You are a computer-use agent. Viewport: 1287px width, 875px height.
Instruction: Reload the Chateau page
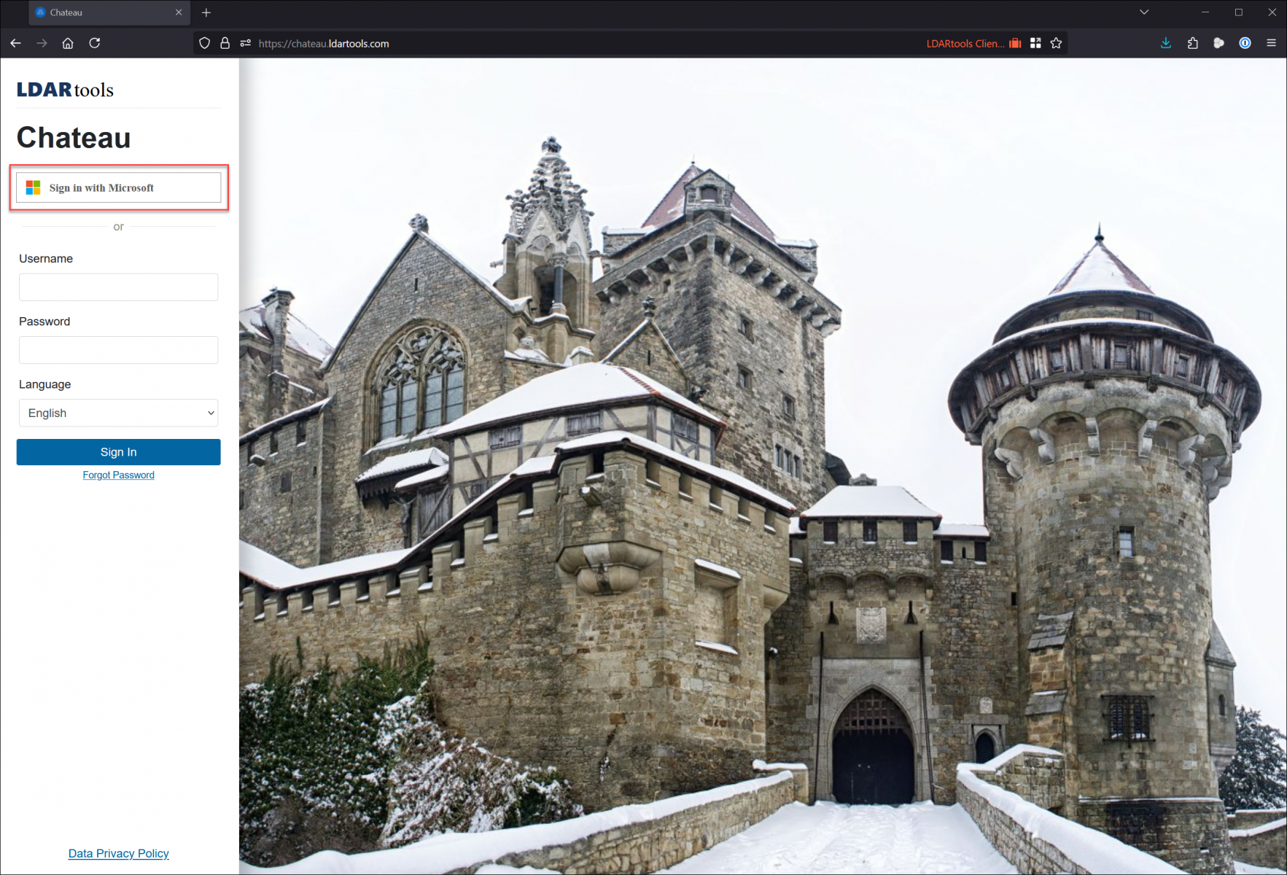95,43
